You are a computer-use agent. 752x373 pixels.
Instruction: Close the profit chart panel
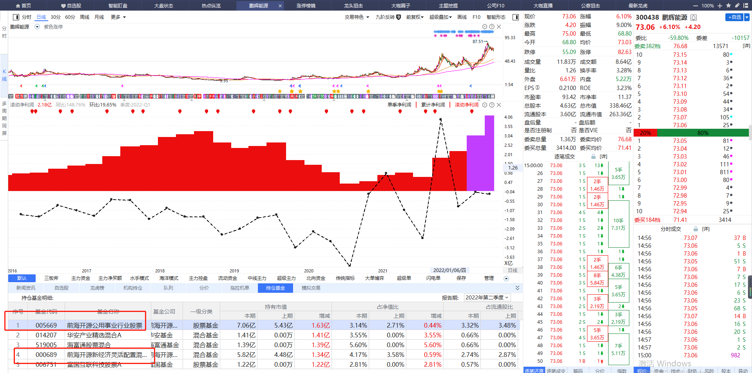[x=499, y=105]
